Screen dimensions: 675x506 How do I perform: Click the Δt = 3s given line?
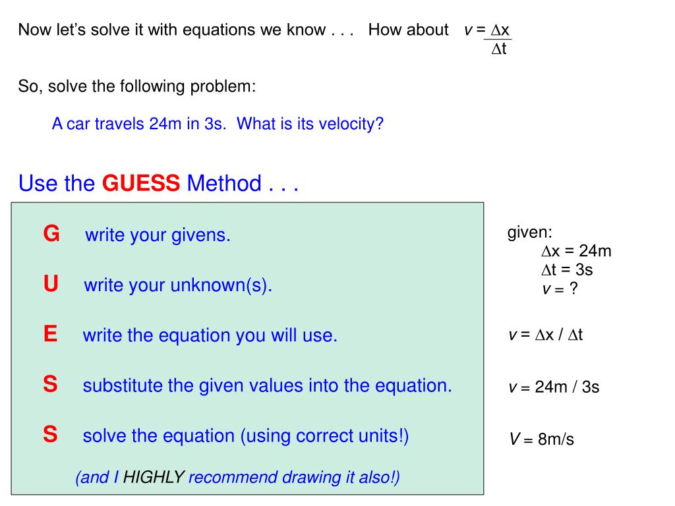pos(567,269)
